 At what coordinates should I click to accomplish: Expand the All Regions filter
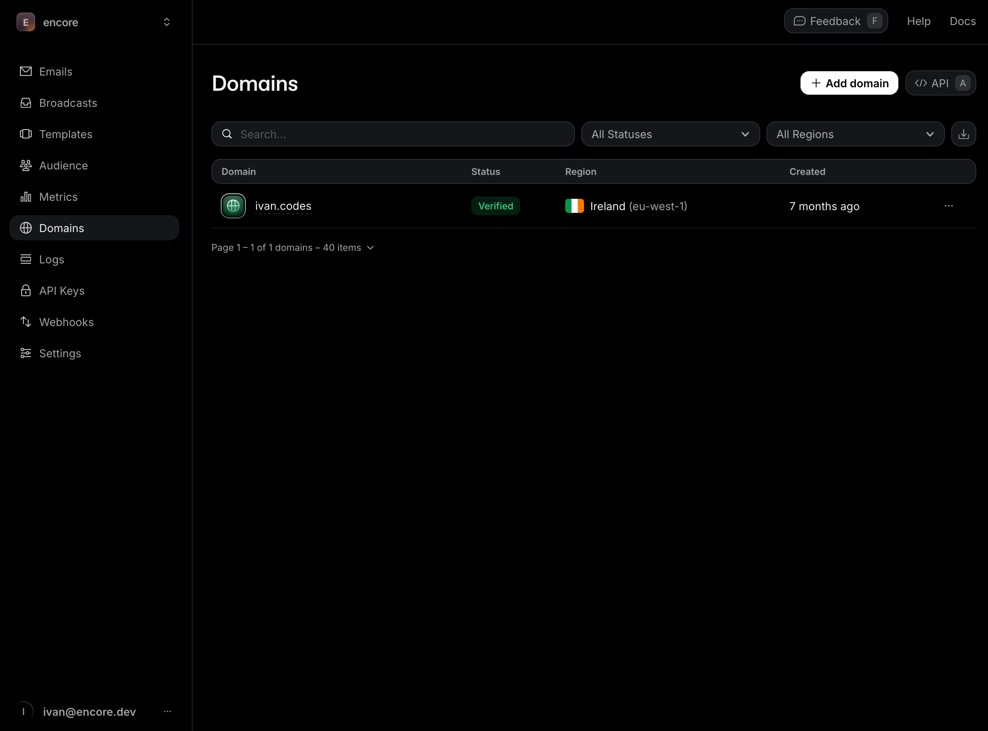[x=855, y=133]
